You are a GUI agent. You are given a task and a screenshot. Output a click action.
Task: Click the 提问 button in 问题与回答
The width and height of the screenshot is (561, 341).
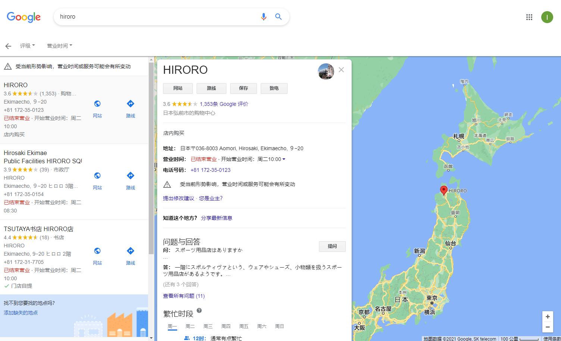coord(332,246)
